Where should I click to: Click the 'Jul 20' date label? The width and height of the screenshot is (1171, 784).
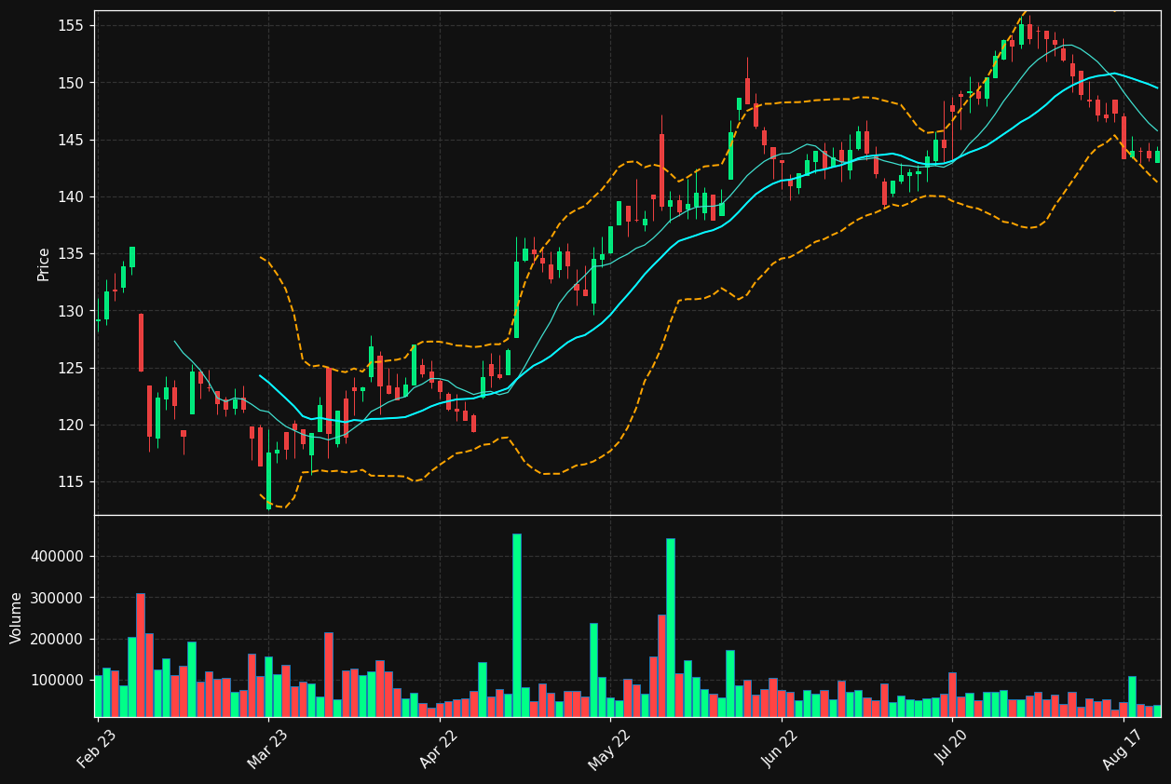click(x=952, y=748)
